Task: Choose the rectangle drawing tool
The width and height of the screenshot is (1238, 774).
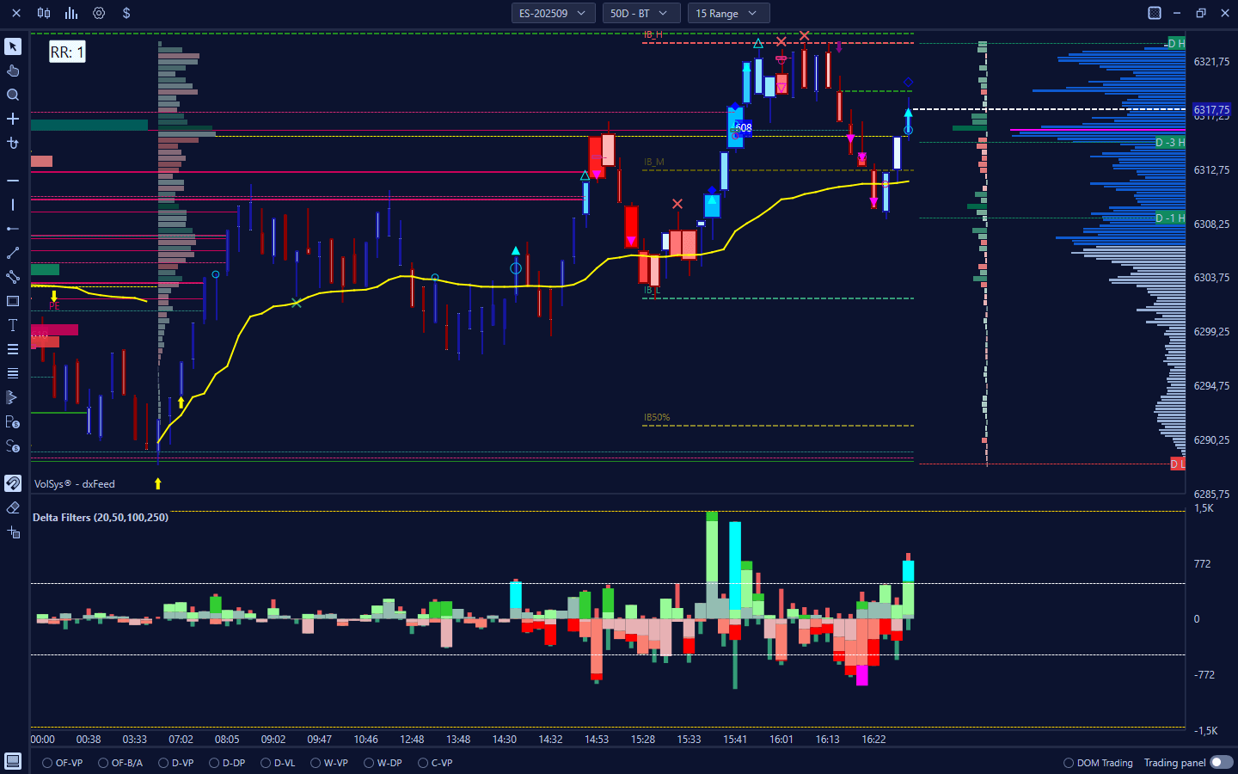Action: [13, 301]
